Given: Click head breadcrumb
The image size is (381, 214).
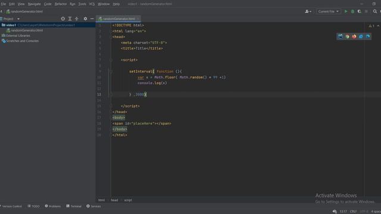Looking at the screenshot, I should click(x=114, y=200).
